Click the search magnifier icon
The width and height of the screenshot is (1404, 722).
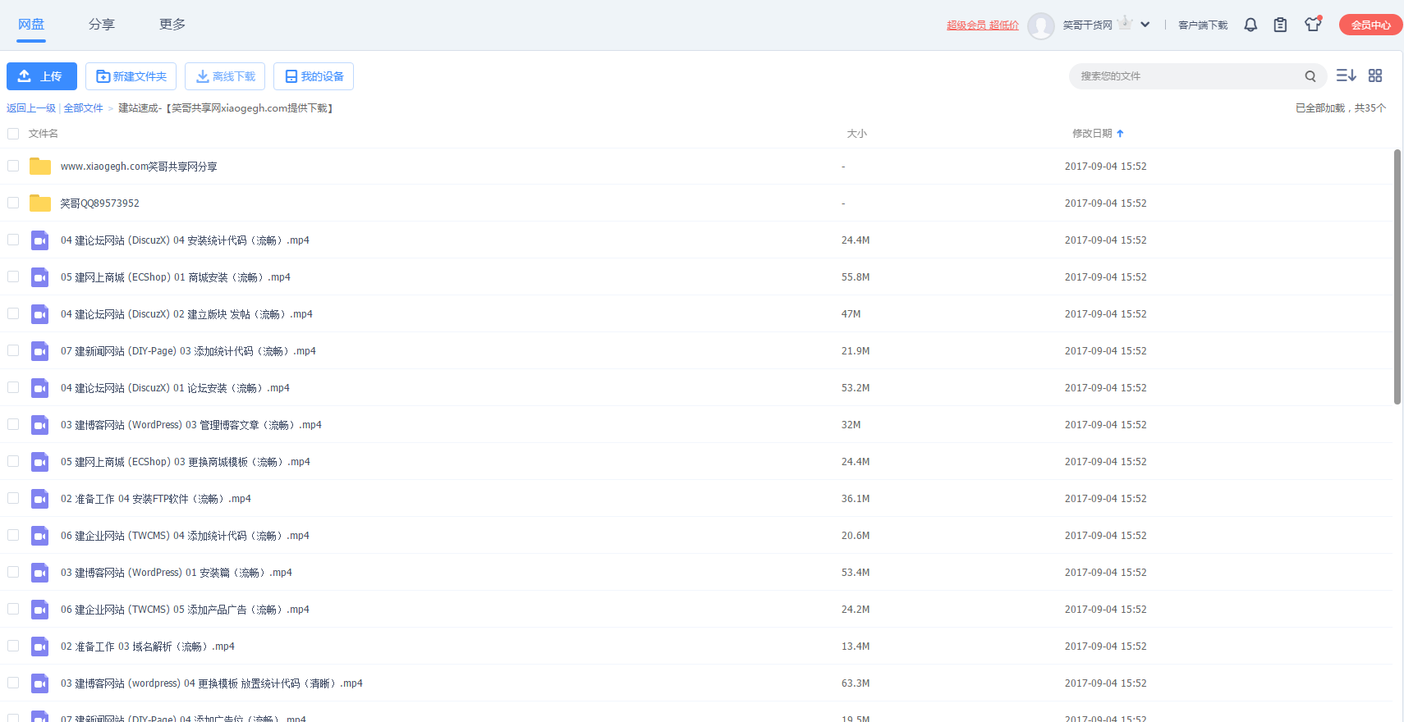point(1310,76)
